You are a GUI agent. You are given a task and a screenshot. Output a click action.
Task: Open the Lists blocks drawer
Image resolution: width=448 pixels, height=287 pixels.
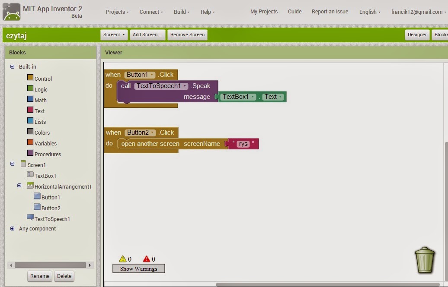tap(41, 122)
